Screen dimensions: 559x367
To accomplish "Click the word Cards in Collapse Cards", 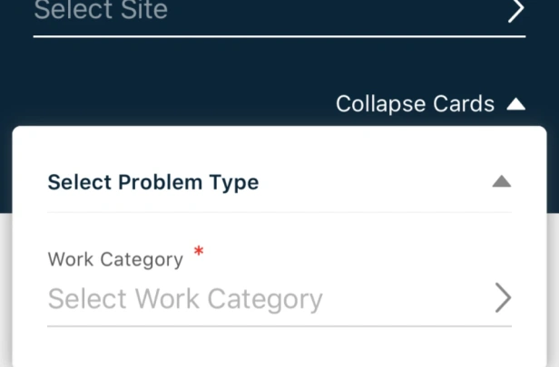I will tap(464, 104).
